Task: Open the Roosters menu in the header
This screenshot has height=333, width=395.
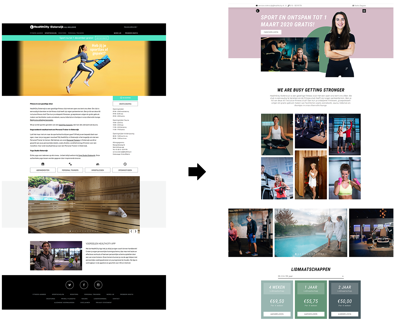Action: [62, 33]
